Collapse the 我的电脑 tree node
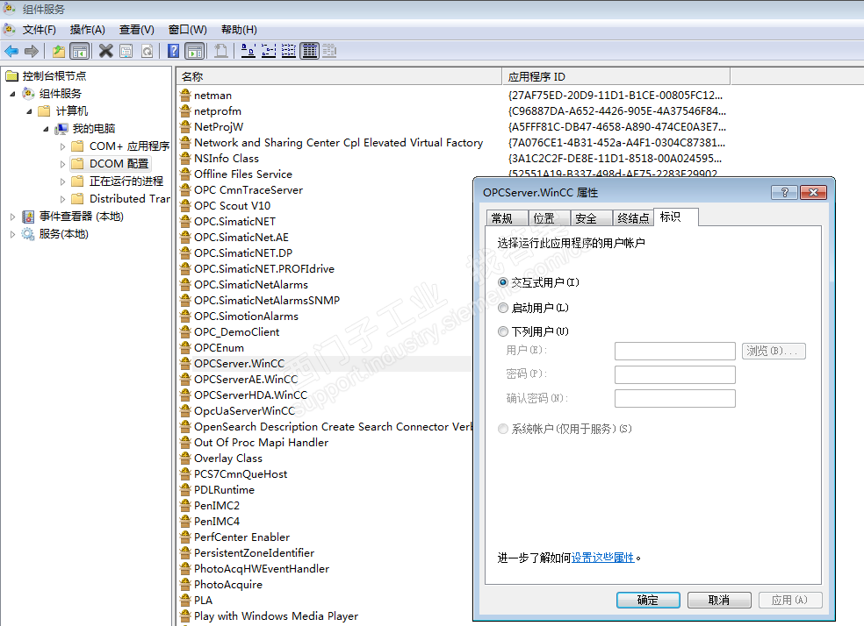Viewport: 864px width, 626px height. click(x=46, y=129)
